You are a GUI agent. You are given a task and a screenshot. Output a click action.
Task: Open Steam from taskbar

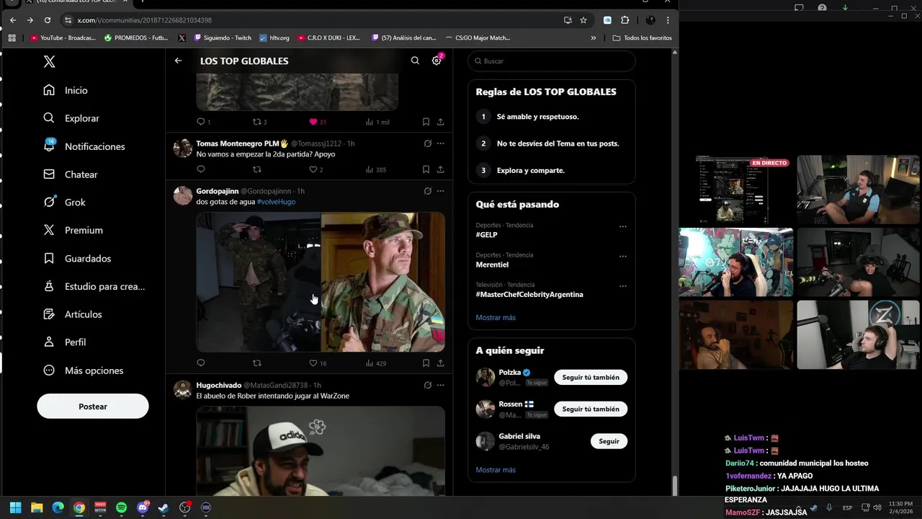coord(164,507)
